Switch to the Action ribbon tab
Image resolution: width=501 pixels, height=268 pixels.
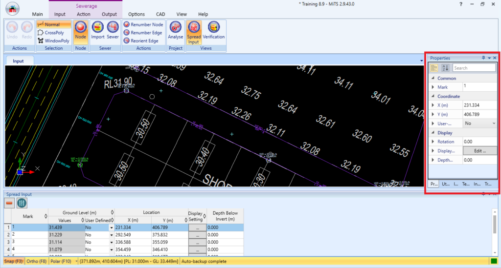(x=83, y=14)
